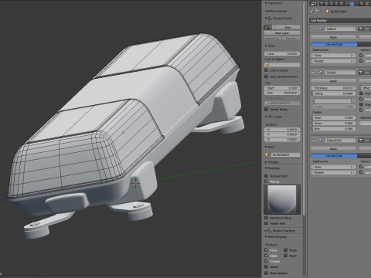
Task: Click the Subsurf.001 modifier blue icon
Action: tap(321, 141)
